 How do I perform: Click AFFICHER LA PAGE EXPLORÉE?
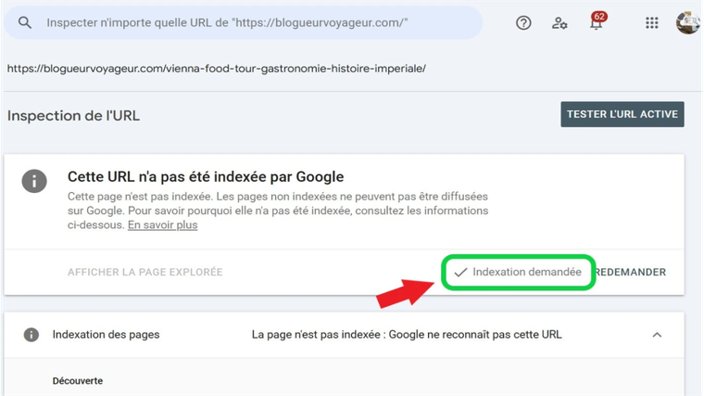coord(145,272)
